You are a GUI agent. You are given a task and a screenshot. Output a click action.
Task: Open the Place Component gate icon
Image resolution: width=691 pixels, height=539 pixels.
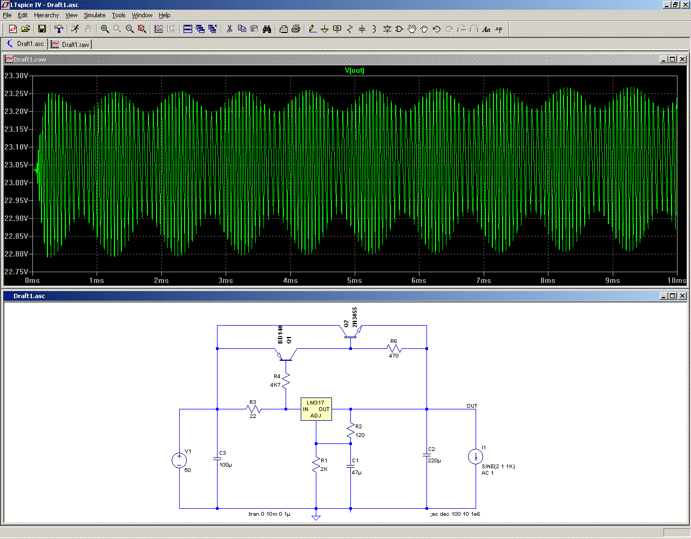399,29
